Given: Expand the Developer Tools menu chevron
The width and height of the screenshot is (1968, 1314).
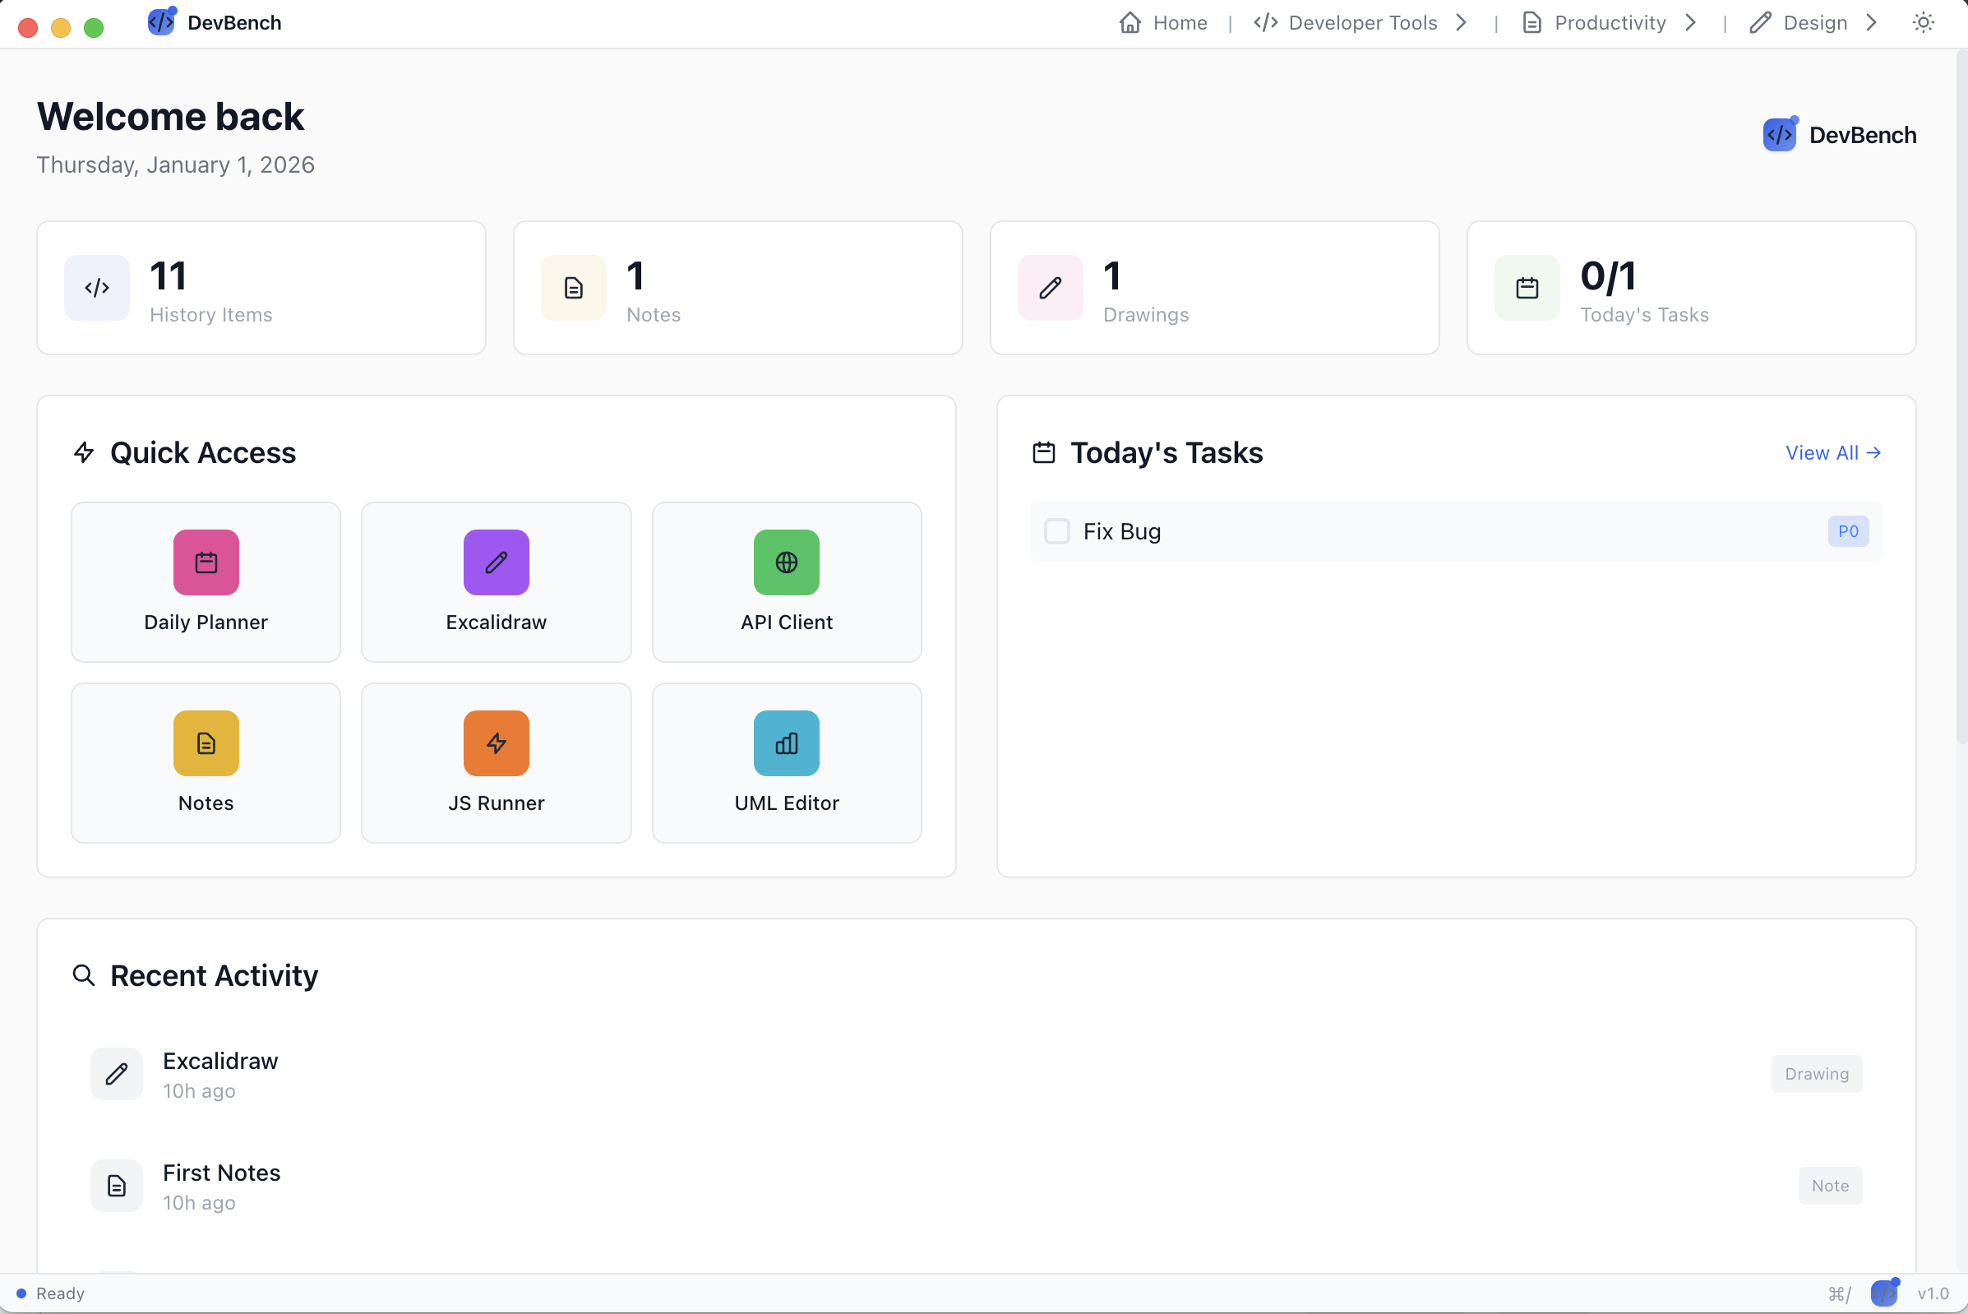Looking at the screenshot, I should [1462, 23].
